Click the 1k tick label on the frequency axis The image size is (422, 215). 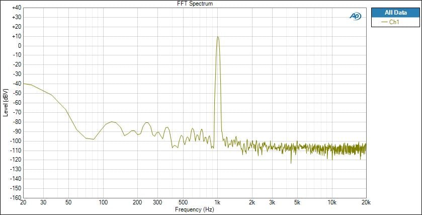218,202
